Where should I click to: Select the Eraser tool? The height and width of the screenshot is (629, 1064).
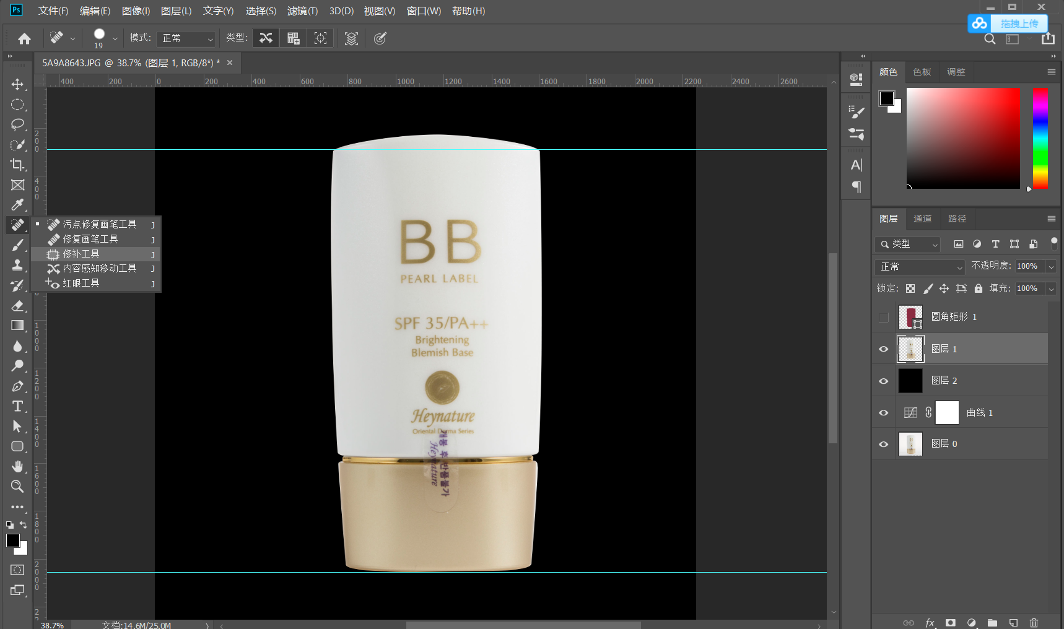pos(17,305)
